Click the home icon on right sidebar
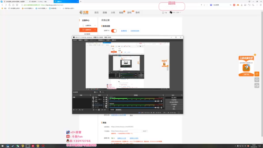This screenshot has width=263, height=148. [257, 80]
